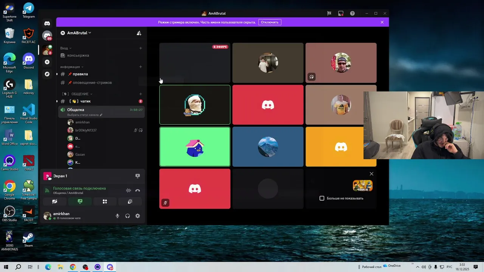Open the консьержка channel
Image resolution: width=484 pixels, height=272 pixels.
click(101, 55)
